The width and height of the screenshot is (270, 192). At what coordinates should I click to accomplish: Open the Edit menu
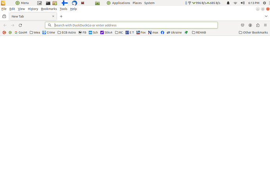point(12,9)
